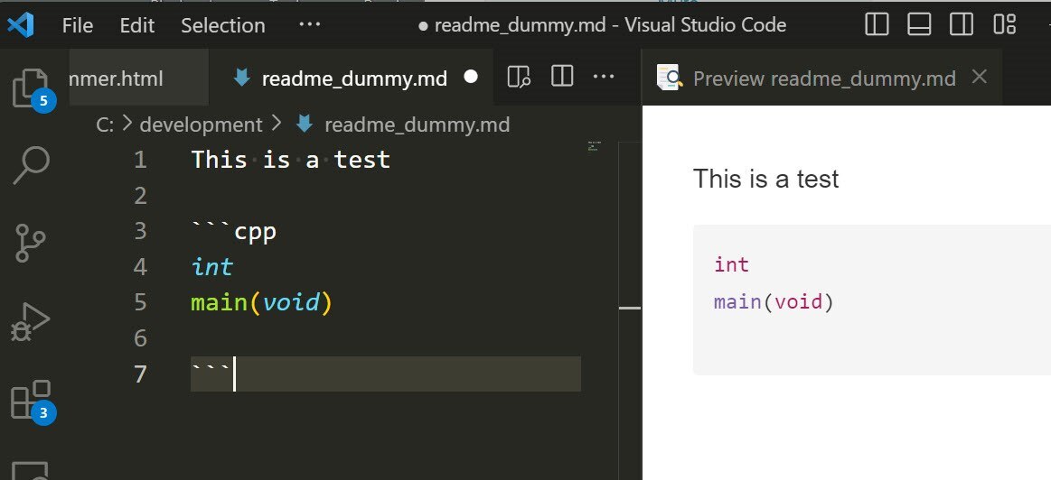This screenshot has height=480, width=1051.
Task: Click closing backticks on line 7
Action: (x=211, y=368)
